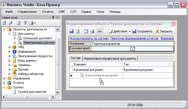Select the Отчеты green book icon in tree

coord(9,83)
